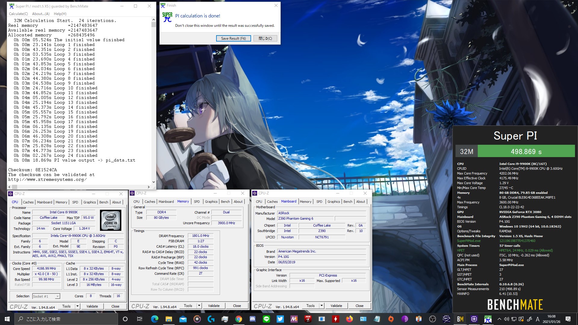The height and width of the screenshot is (325, 578).
Task: Click Validate in left CPU-Z window
Action: (92, 306)
